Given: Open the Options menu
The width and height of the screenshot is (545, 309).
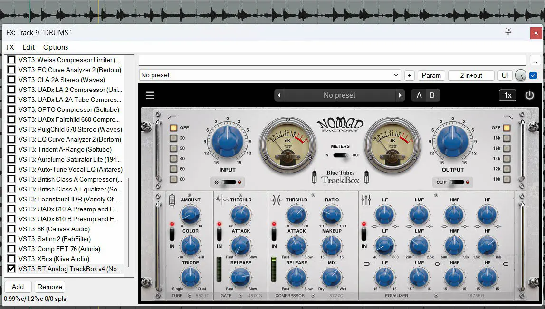Looking at the screenshot, I should click(56, 47).
